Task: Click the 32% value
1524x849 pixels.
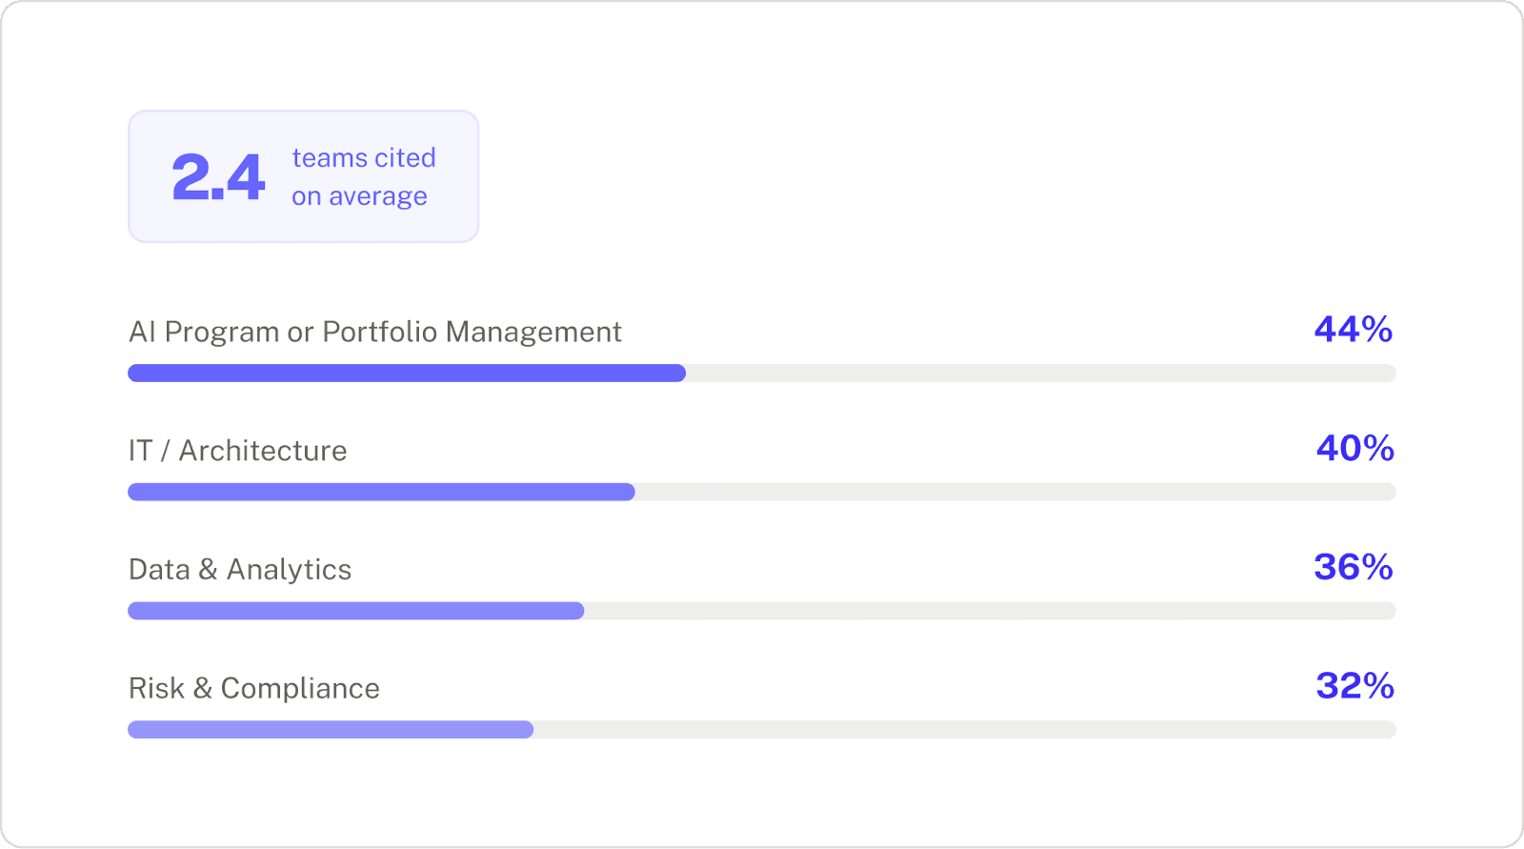Action: 1354,686
